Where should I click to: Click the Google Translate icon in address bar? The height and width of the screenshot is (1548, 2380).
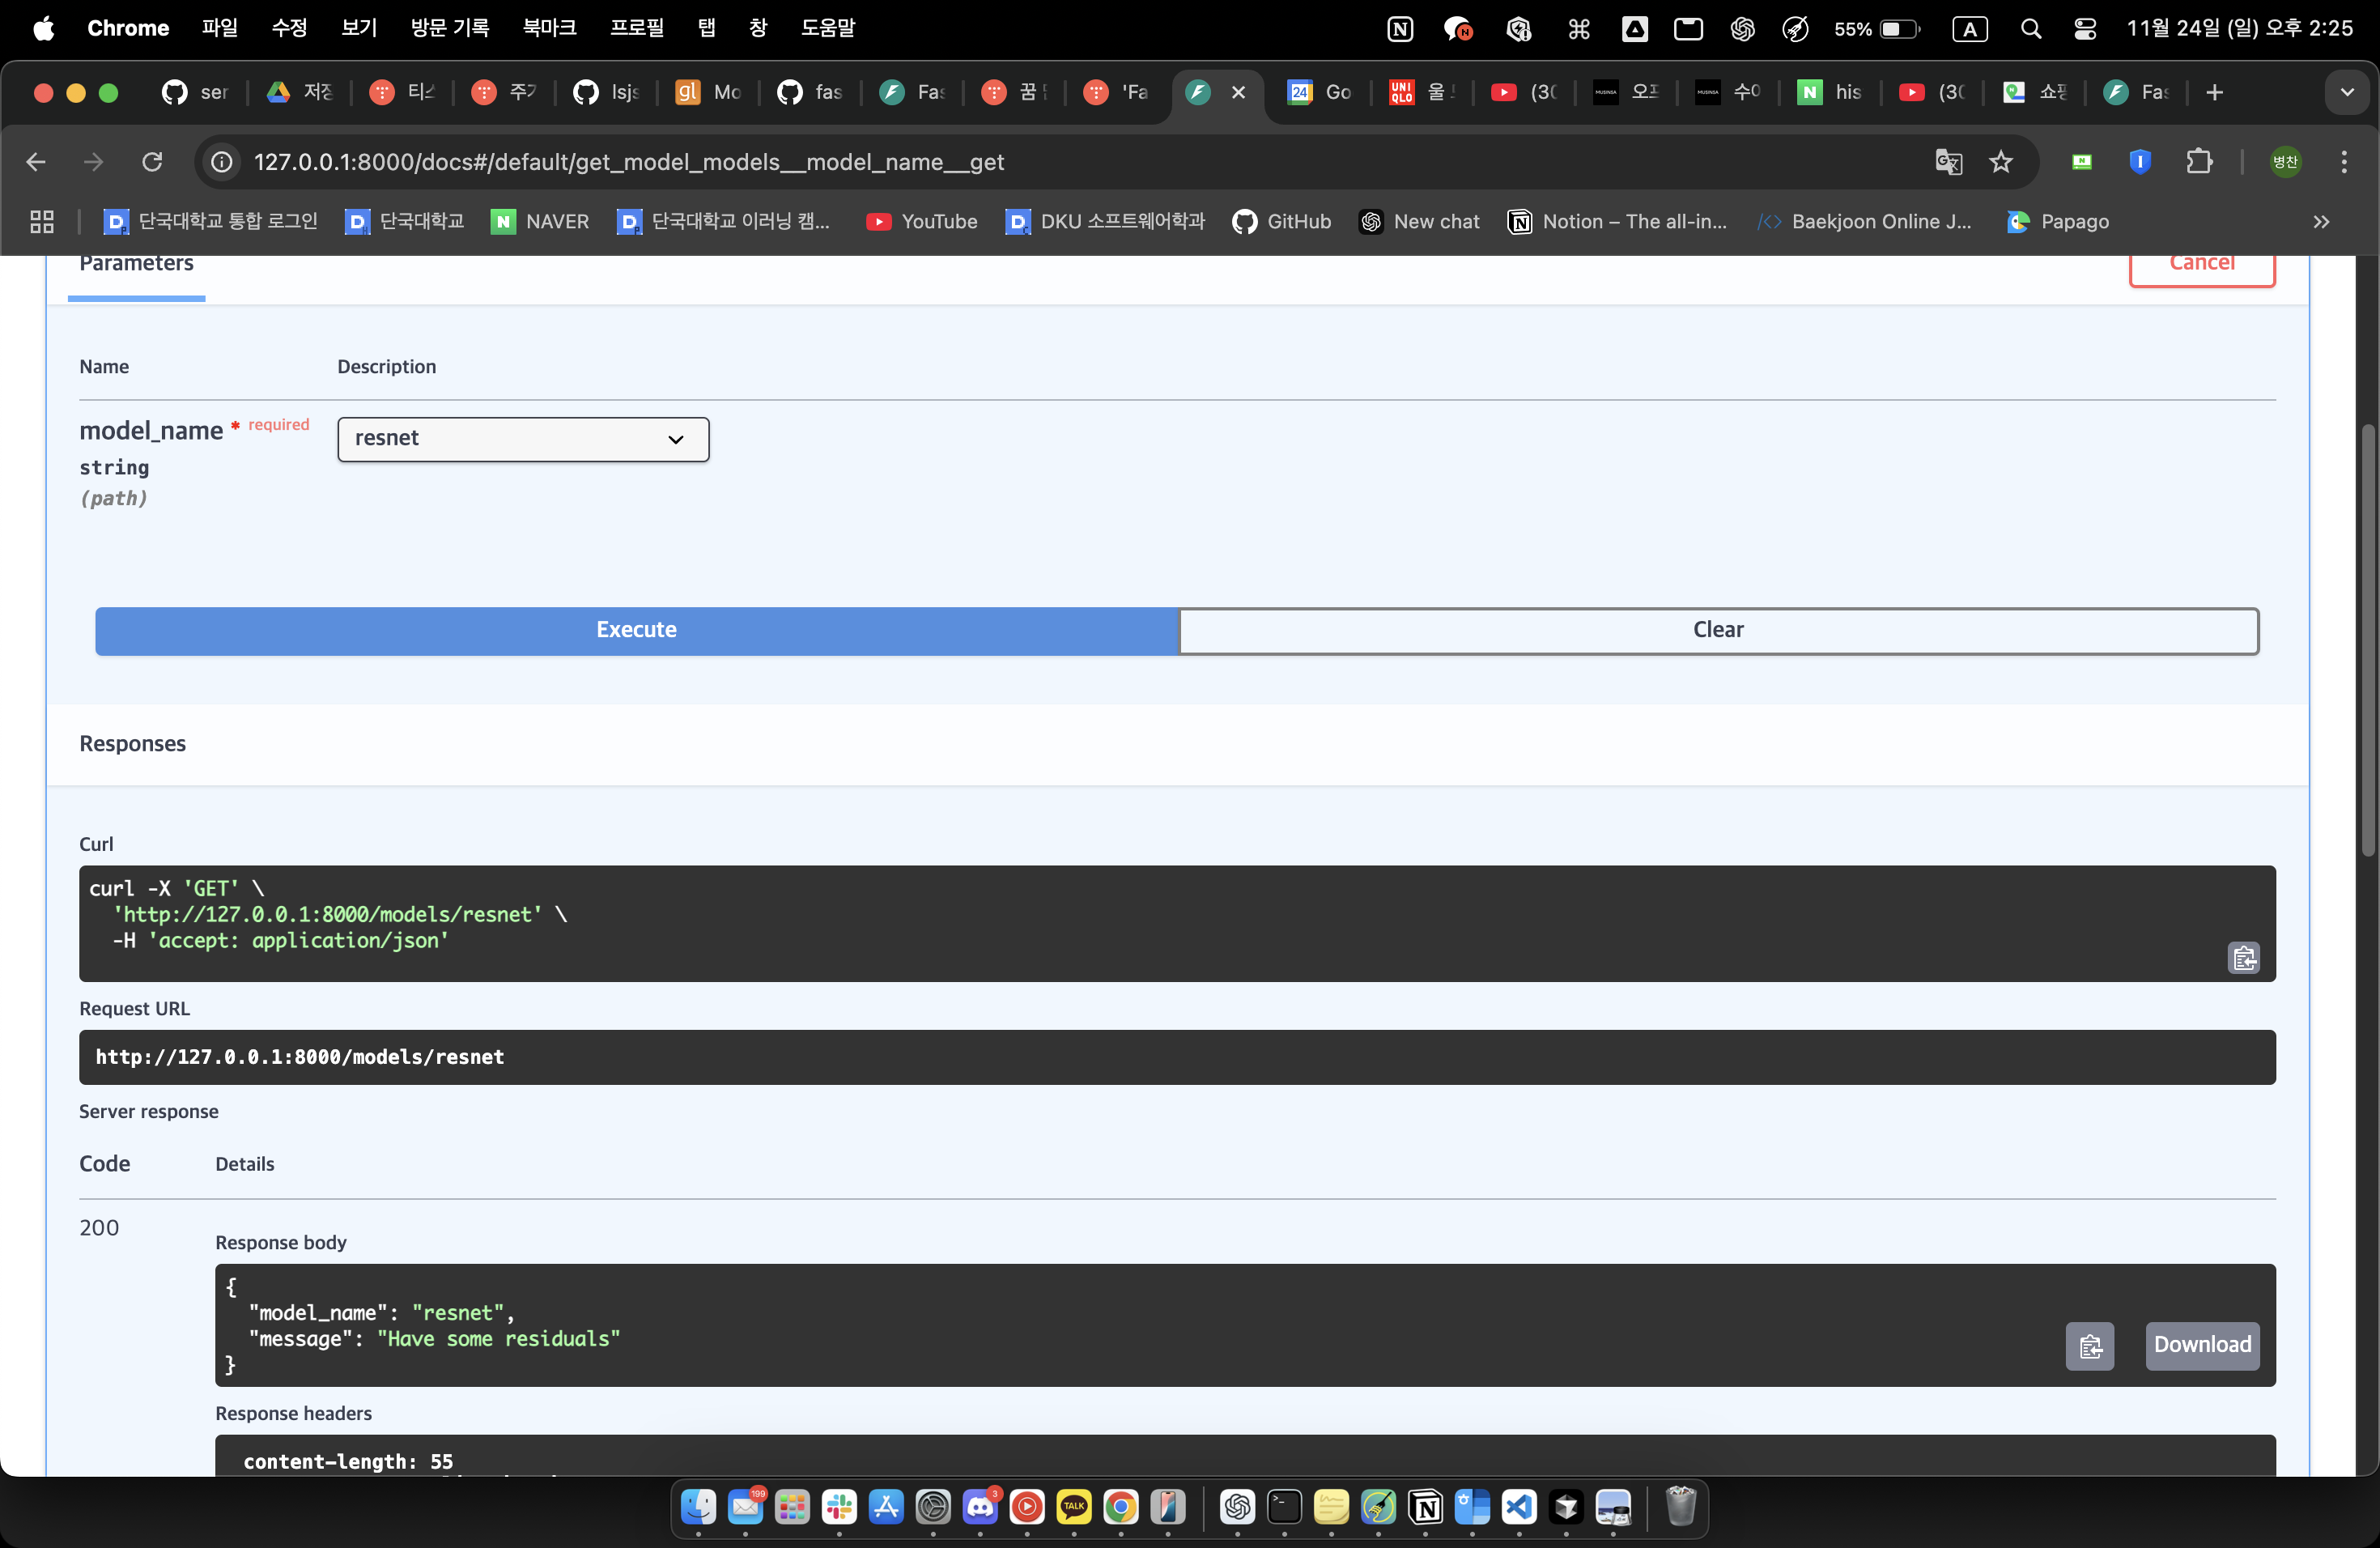[x=1948, y=162]
